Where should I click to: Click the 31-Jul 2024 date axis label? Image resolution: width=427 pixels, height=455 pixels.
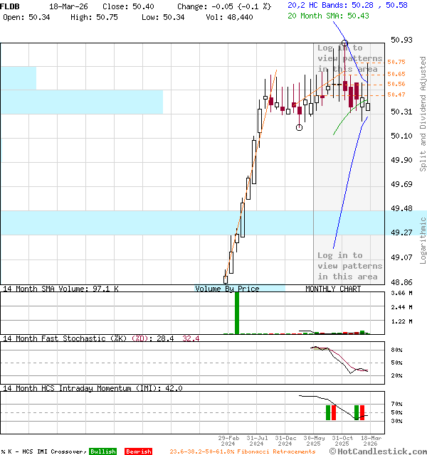(x=256, y=441)
